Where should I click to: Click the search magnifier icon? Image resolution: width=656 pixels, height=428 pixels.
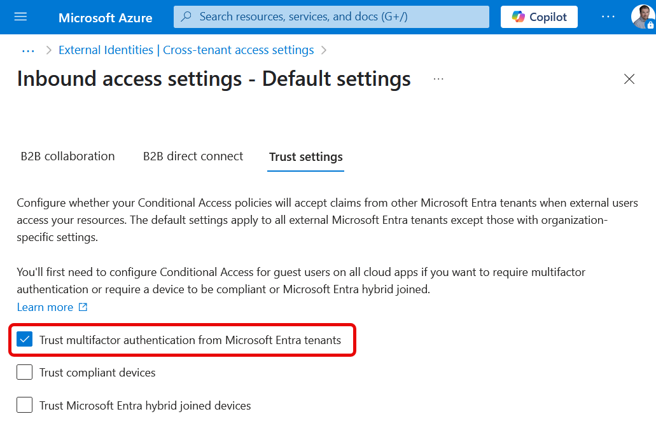[x=186, y=17]
